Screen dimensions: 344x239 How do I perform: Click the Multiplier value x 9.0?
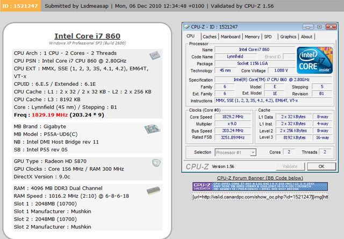pyautogui.click(x=233, y=124)
